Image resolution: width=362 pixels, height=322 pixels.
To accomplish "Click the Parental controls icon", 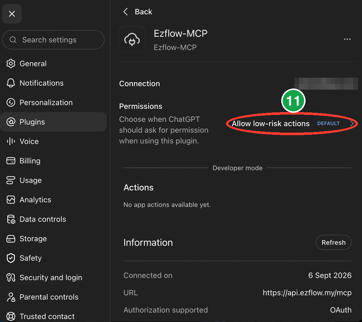I will 11,297.
